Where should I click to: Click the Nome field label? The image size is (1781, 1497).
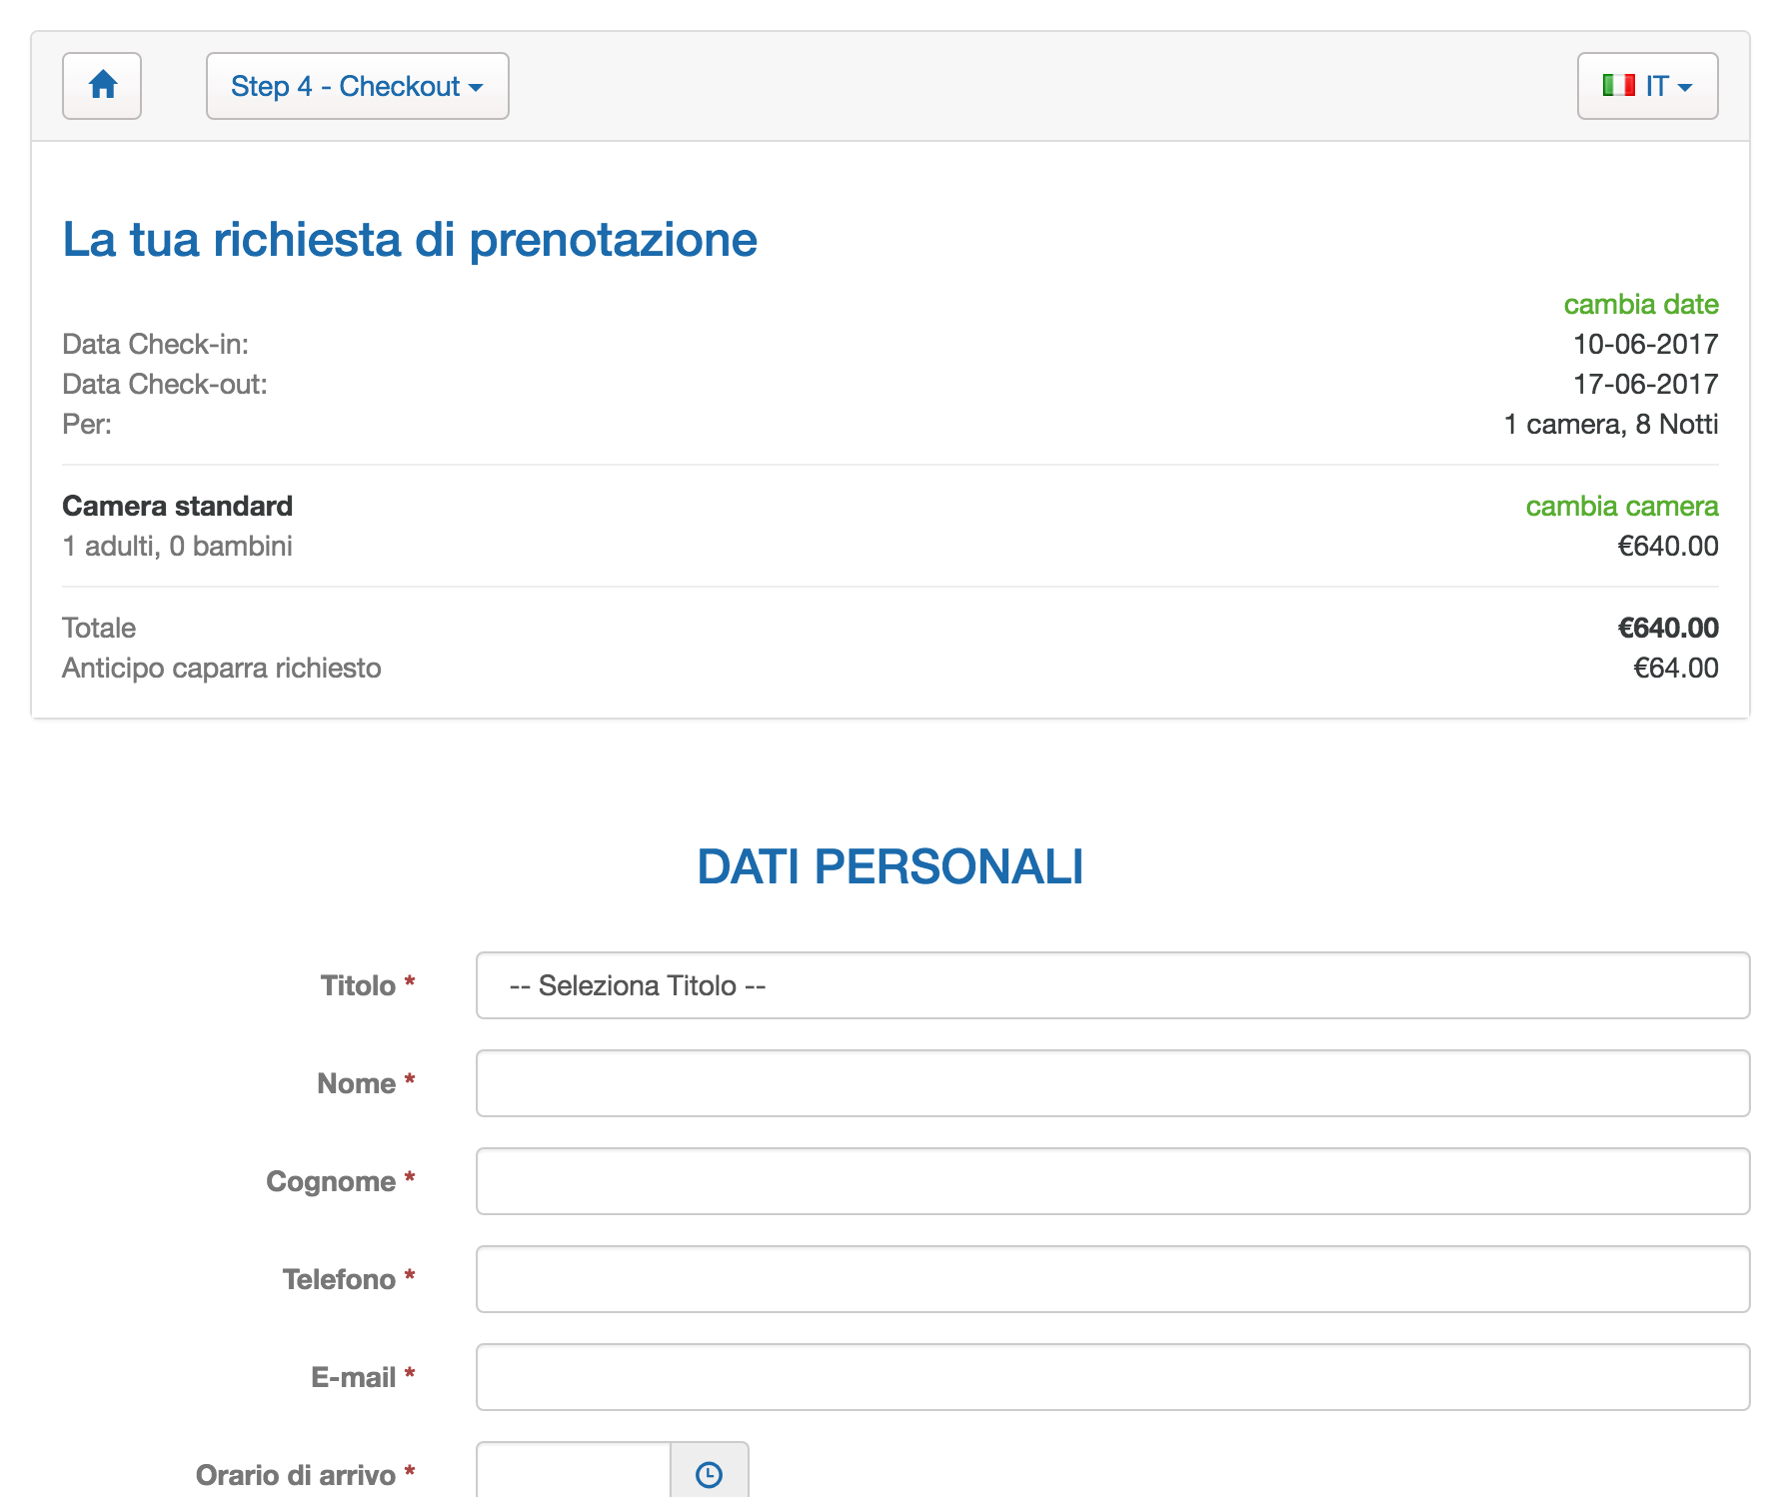tap(356, 1083)
